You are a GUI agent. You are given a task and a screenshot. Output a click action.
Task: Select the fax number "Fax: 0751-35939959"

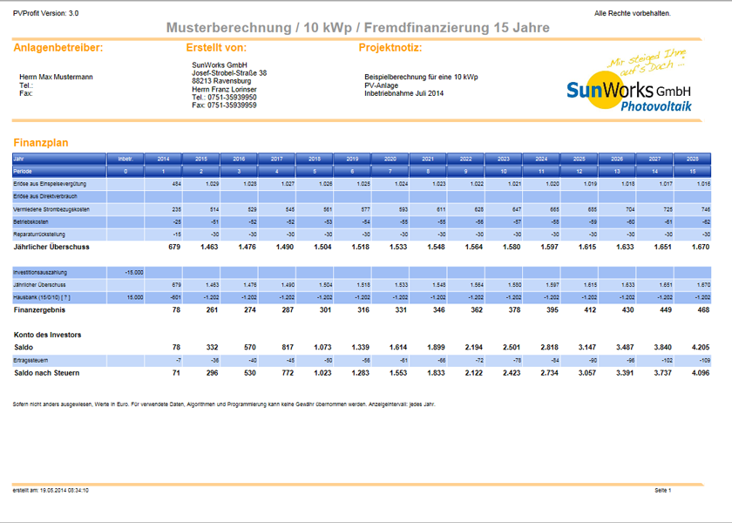[224, 105]
